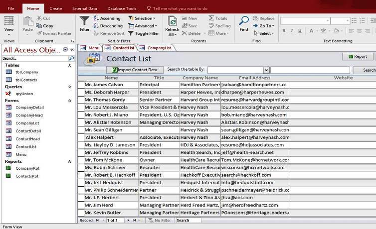Click the Totals sigma icon
Image resolution: width=376 pixels, height=229 pixels.
coord(218,18)
